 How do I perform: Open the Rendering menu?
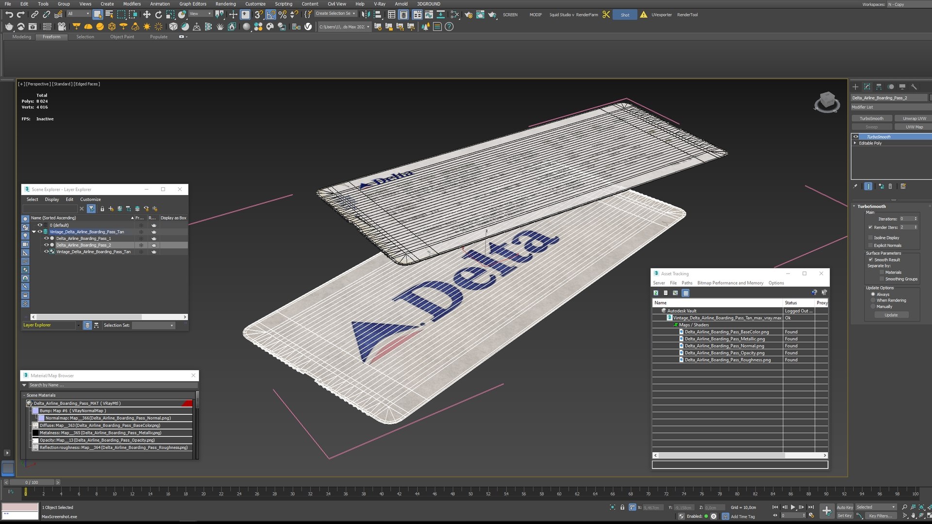(225, 4)
